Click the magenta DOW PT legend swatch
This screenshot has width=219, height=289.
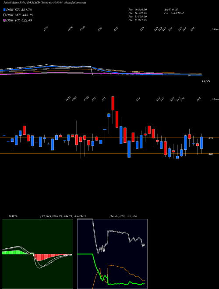pos(4,20)
